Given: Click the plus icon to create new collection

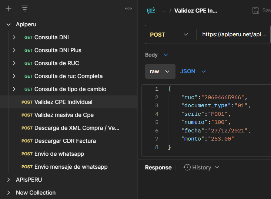Looking at the screenshot, I should [x=9, y=9].
